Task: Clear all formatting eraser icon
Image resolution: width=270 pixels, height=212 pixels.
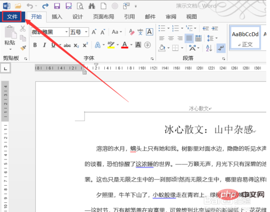Action: pyautogui.click(x=132, y=32)
